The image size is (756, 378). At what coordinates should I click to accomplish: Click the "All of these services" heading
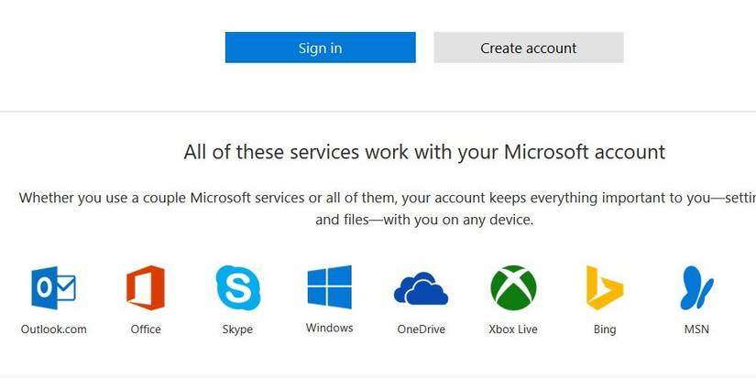click(424, 152)
